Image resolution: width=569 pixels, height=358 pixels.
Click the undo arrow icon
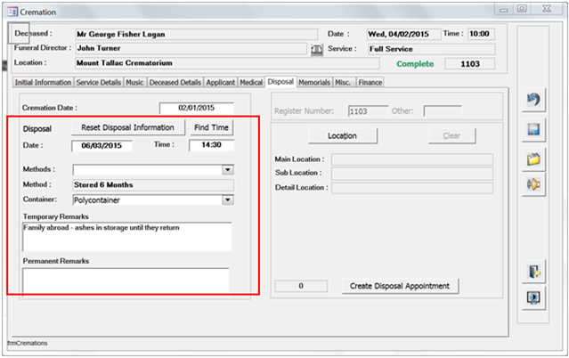[x=534, y=102]
